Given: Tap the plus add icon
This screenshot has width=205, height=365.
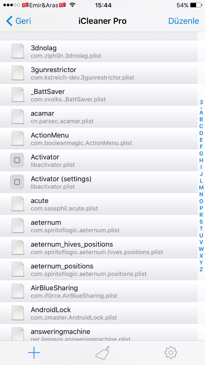Looking at the screenshot, I should click(34, 353).
